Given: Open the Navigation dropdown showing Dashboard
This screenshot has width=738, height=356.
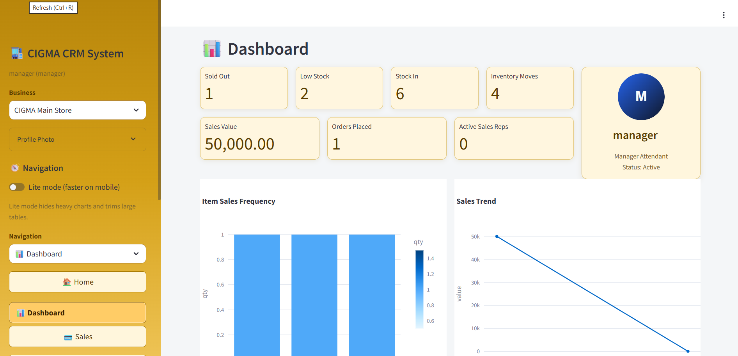Looking at the screenshot, I should (x=77, y=254).
